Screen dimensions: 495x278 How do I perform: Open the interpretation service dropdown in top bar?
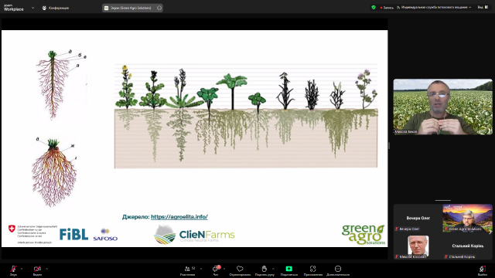[434, 7]
